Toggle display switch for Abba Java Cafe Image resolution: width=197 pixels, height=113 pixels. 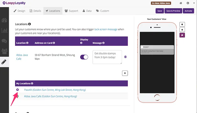coord(84,57)
